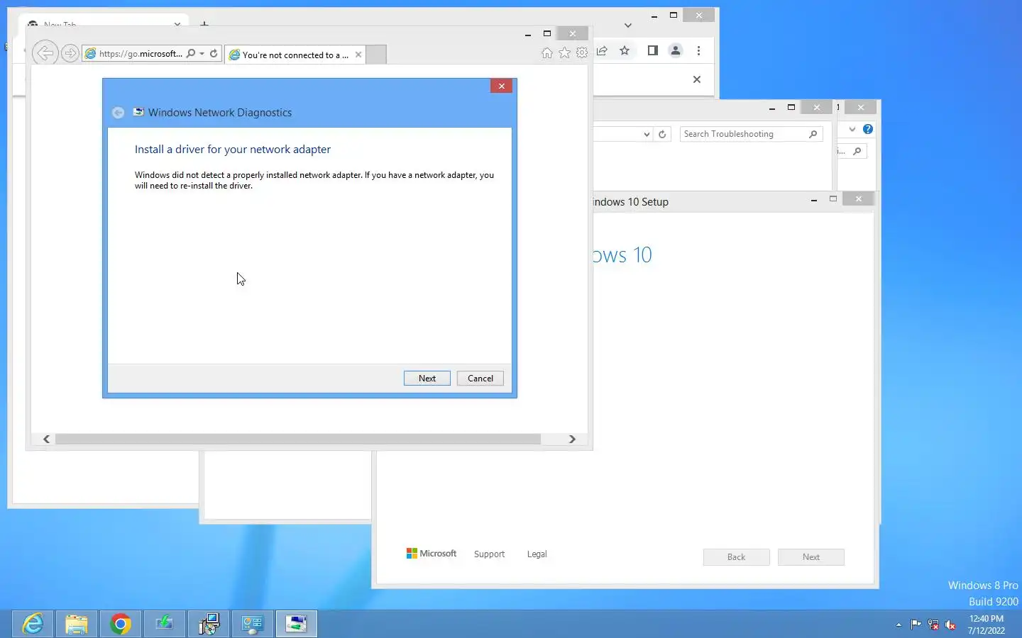Dismiss Chrome infobar with X
This screenshot has width=1022, height=638.
pos(697,79)
